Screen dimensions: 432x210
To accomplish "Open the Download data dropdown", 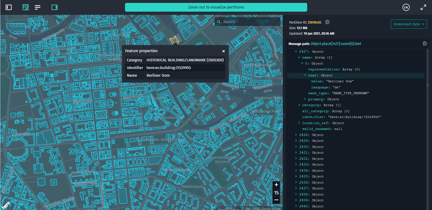I will point(409,24).
